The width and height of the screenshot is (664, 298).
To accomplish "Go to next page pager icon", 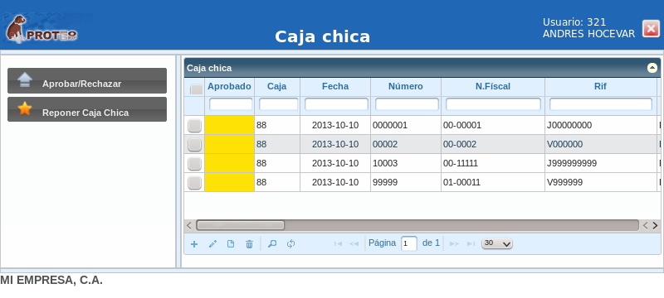I will [454, 244].
